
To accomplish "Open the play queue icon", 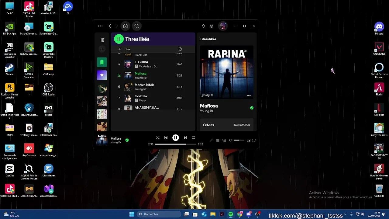I will point(218,140).
